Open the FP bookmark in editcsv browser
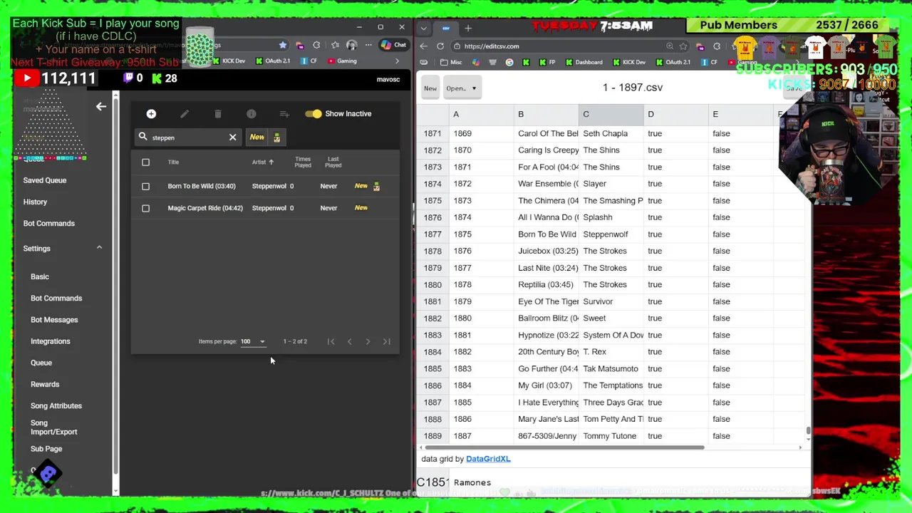This screenshot has width=912, height=513. [x=546, y=62]
